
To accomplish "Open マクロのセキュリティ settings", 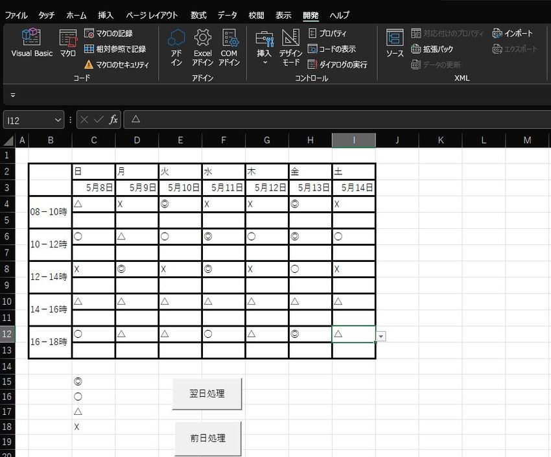I will point(117,65).
